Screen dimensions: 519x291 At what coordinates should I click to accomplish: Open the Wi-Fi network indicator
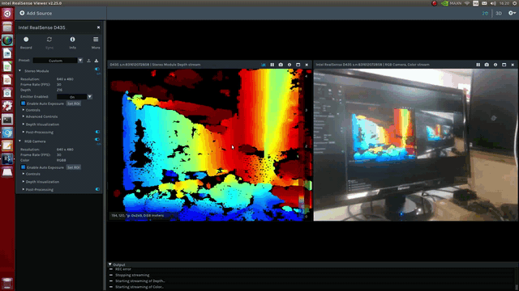[467, 3]
